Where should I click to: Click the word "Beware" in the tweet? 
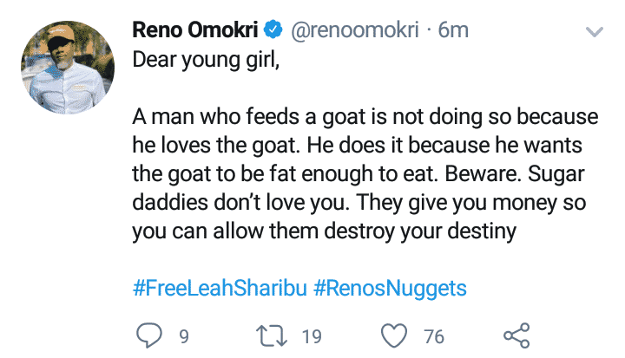(473, 173)
